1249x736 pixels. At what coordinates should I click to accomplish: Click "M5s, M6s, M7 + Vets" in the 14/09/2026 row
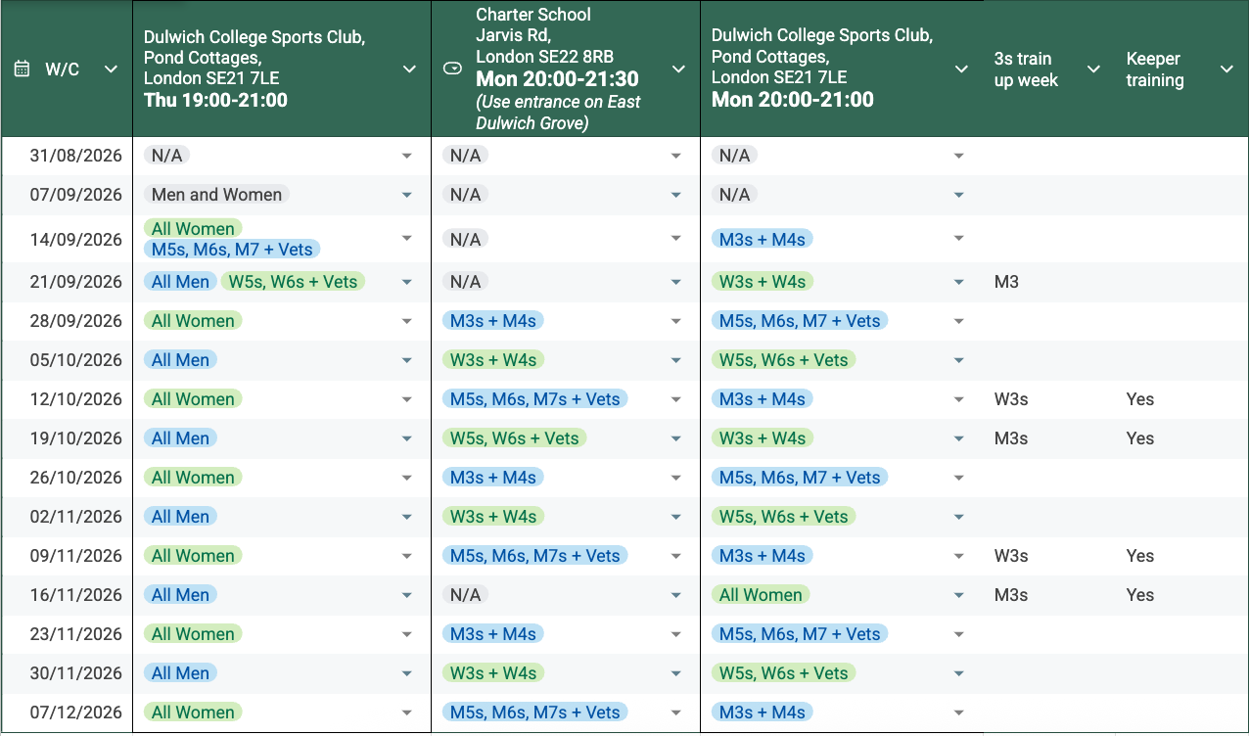click(233, 250)
